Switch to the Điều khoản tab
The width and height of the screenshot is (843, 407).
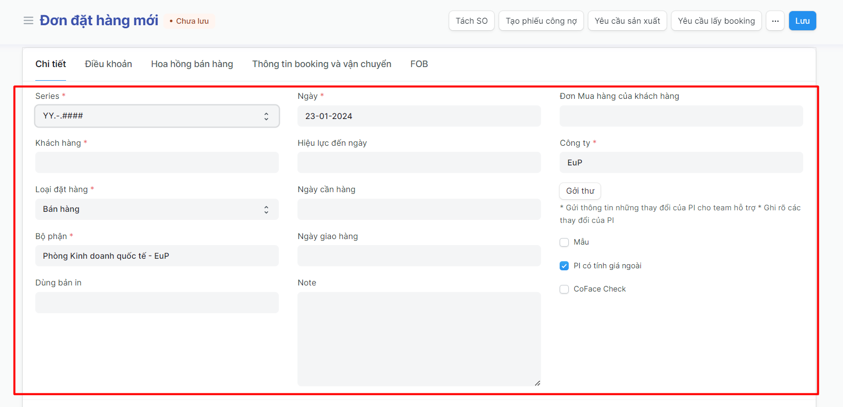tap(108, 64)
